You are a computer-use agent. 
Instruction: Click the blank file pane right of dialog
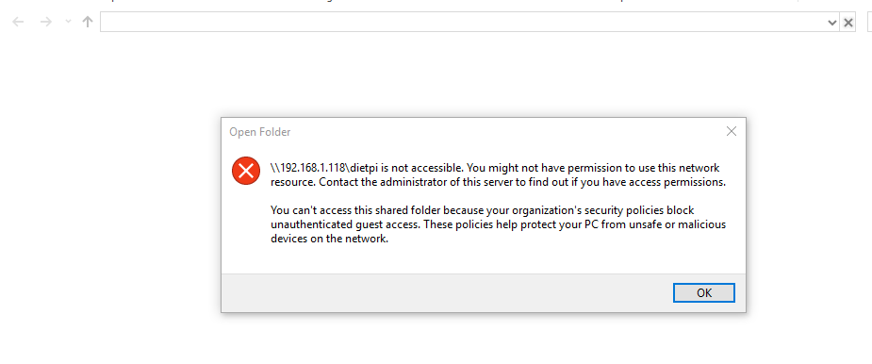(809, 211)
